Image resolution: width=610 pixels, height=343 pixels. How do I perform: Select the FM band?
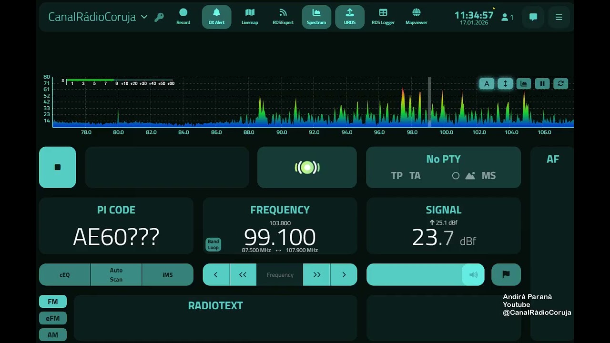[53, 302]
